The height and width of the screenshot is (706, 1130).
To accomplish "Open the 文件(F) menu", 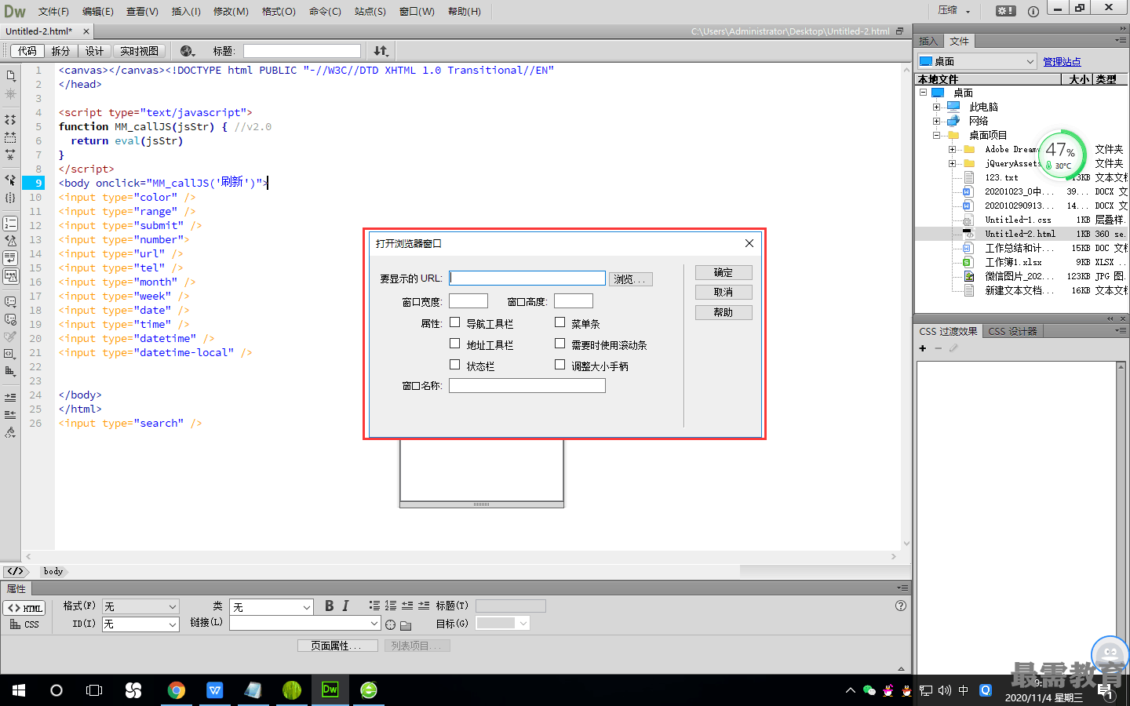I will point(53,11).
